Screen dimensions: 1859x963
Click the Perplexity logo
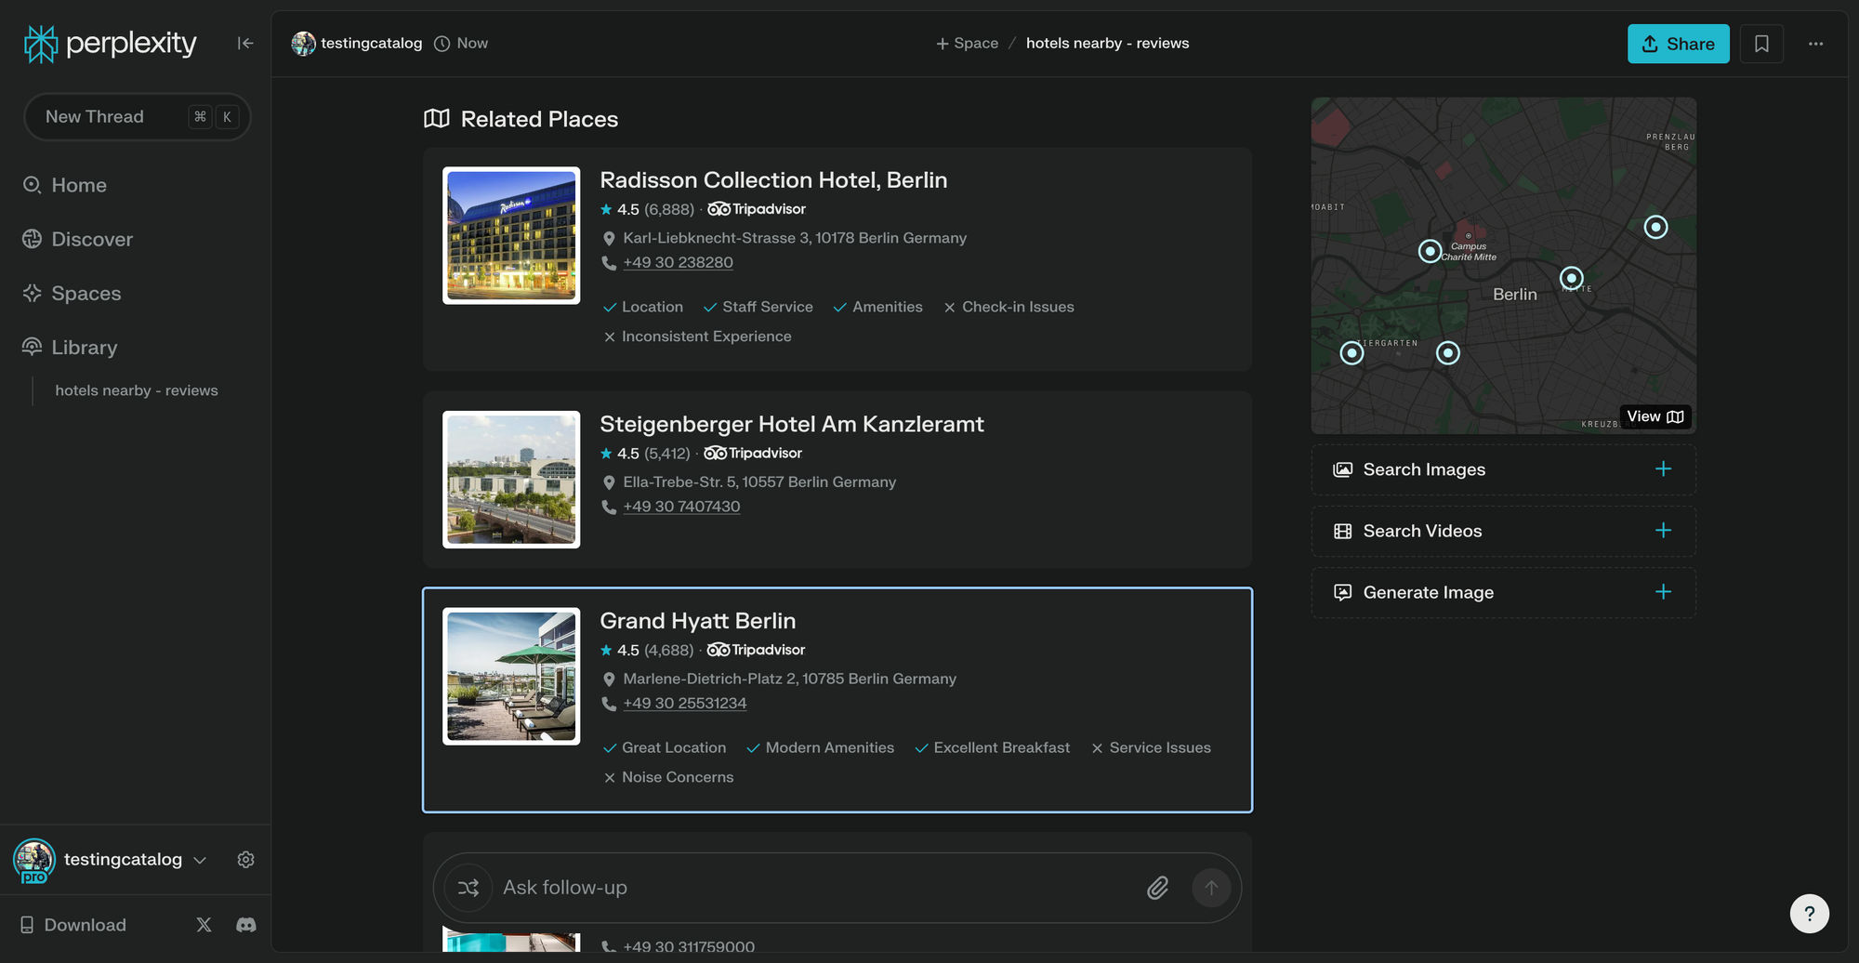point(110,44)
